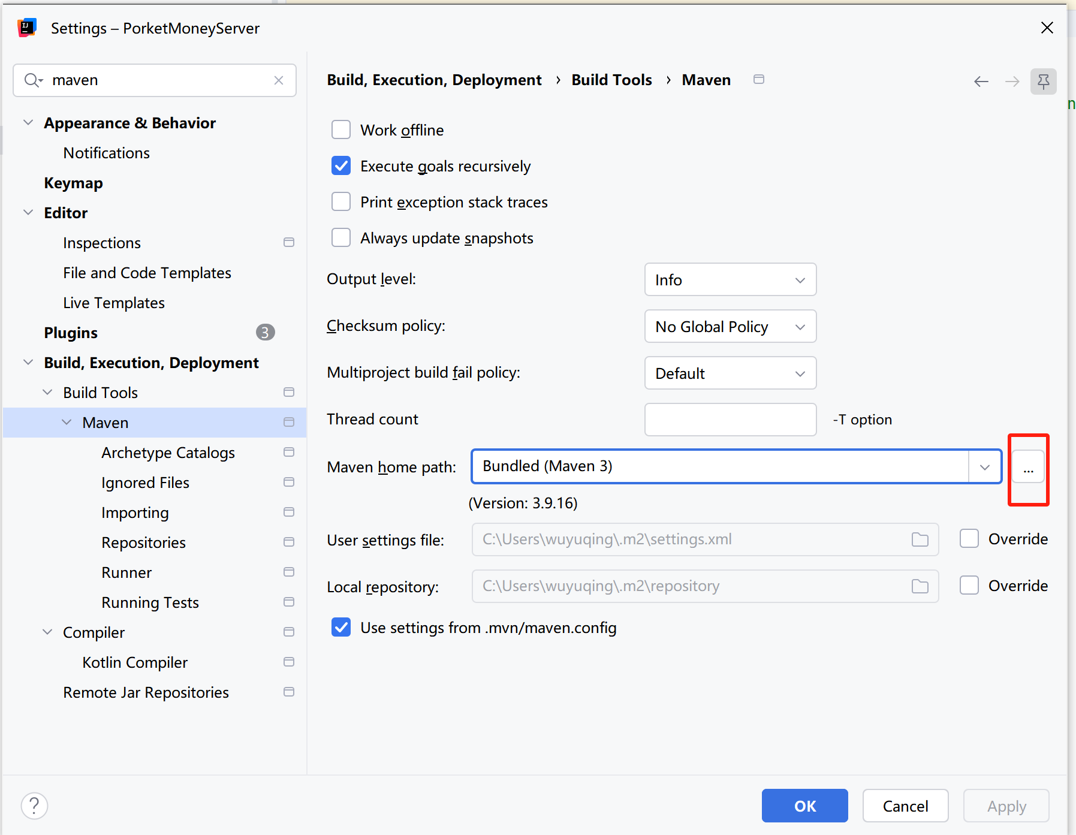Enable the Work offline checkbox
This screenshot has width=1076, height=835.
(x=341, y=130)
